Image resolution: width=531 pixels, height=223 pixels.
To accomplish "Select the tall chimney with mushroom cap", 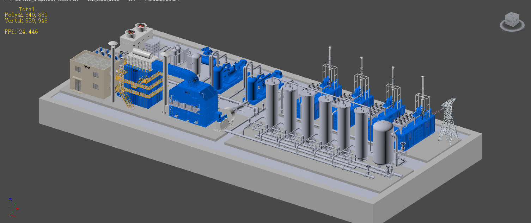I will tap(113, 70).
